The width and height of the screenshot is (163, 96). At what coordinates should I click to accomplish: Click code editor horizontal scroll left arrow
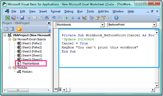tap(64, 90)
